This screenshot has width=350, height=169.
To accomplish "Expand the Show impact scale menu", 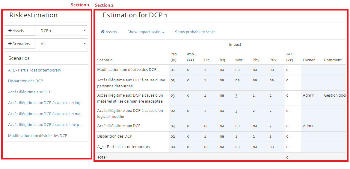I will tap(146, 32).
